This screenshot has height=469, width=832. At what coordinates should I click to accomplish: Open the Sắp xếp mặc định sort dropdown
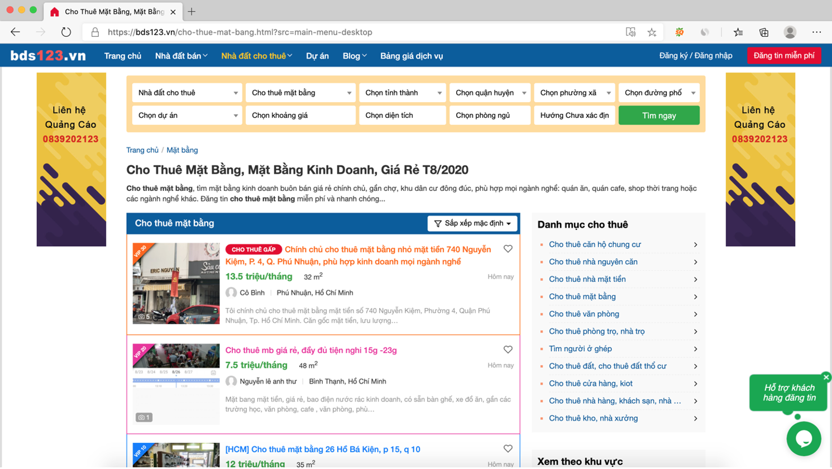472,223
